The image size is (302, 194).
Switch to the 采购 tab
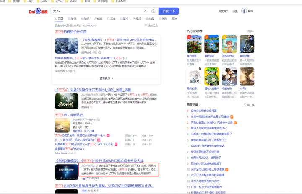coord(163,19)
